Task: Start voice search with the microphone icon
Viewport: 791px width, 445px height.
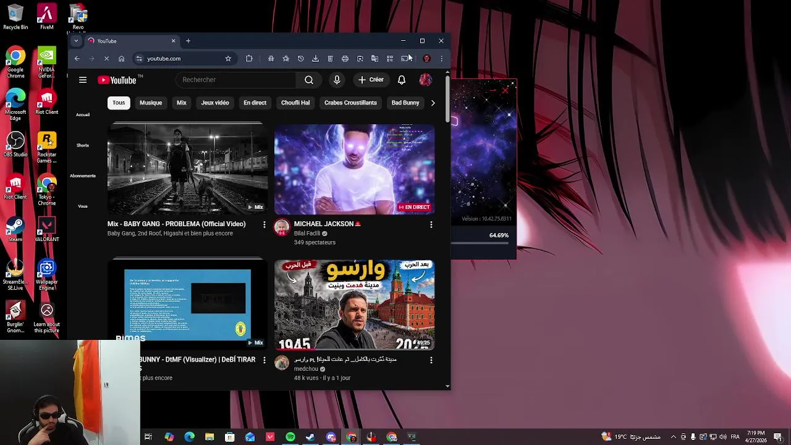Action: (x=337, y=80)
